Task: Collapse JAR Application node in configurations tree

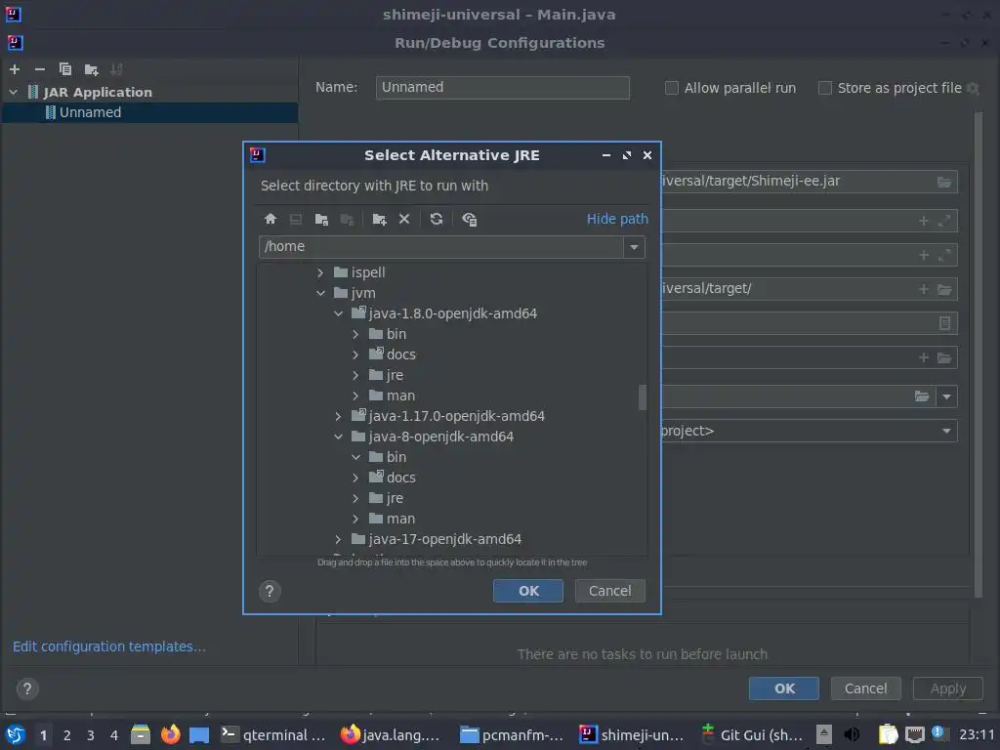Action: click(14, 93)
